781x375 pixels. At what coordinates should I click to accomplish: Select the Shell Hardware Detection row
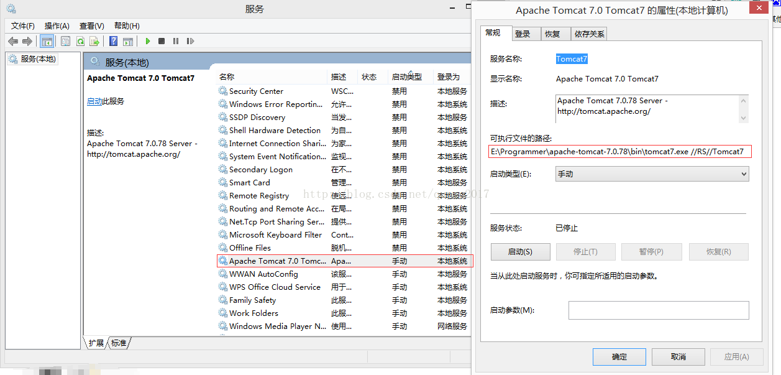(x=345, y=130)
